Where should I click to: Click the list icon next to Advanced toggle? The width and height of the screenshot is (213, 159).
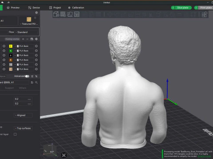point(32,76)
